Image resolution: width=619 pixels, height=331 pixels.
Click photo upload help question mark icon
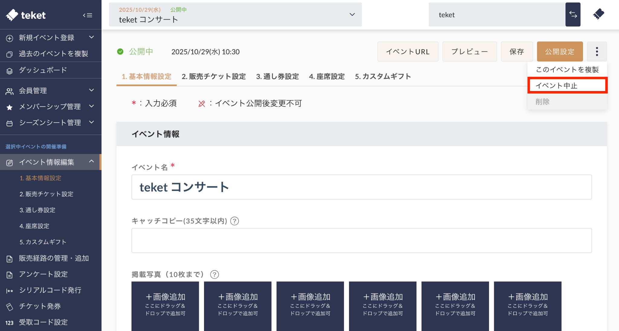(214, 274)
